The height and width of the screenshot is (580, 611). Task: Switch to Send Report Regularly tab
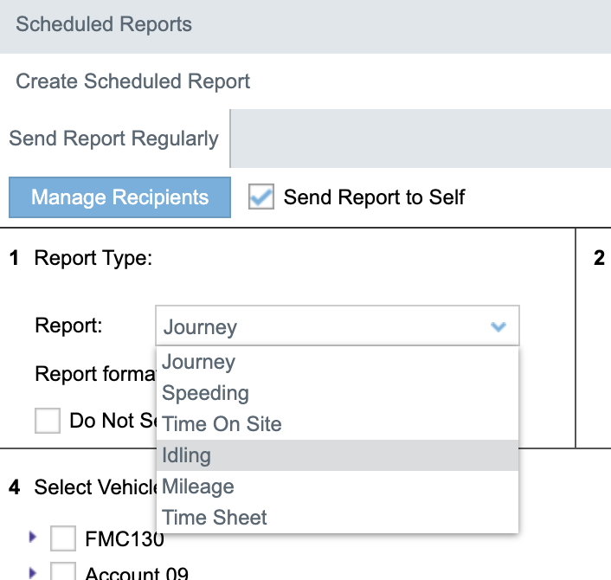(x=114, y=139)
